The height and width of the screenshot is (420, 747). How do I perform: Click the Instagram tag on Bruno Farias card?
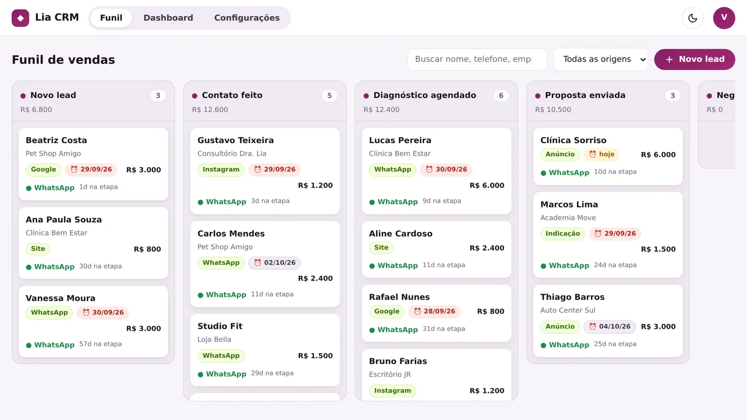click(393, 391)
